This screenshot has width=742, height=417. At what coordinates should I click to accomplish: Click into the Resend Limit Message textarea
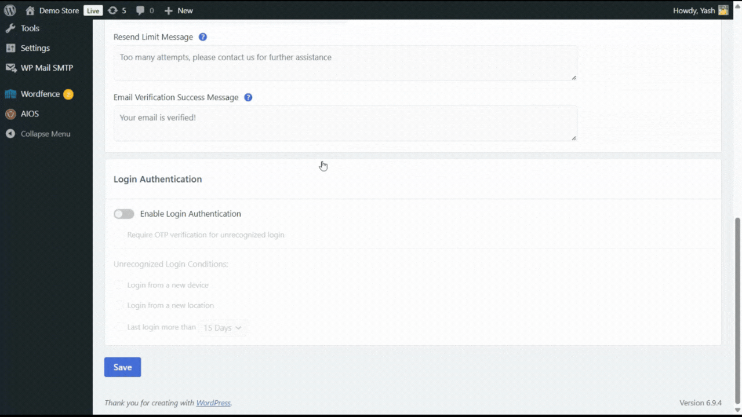click(345, 63)
